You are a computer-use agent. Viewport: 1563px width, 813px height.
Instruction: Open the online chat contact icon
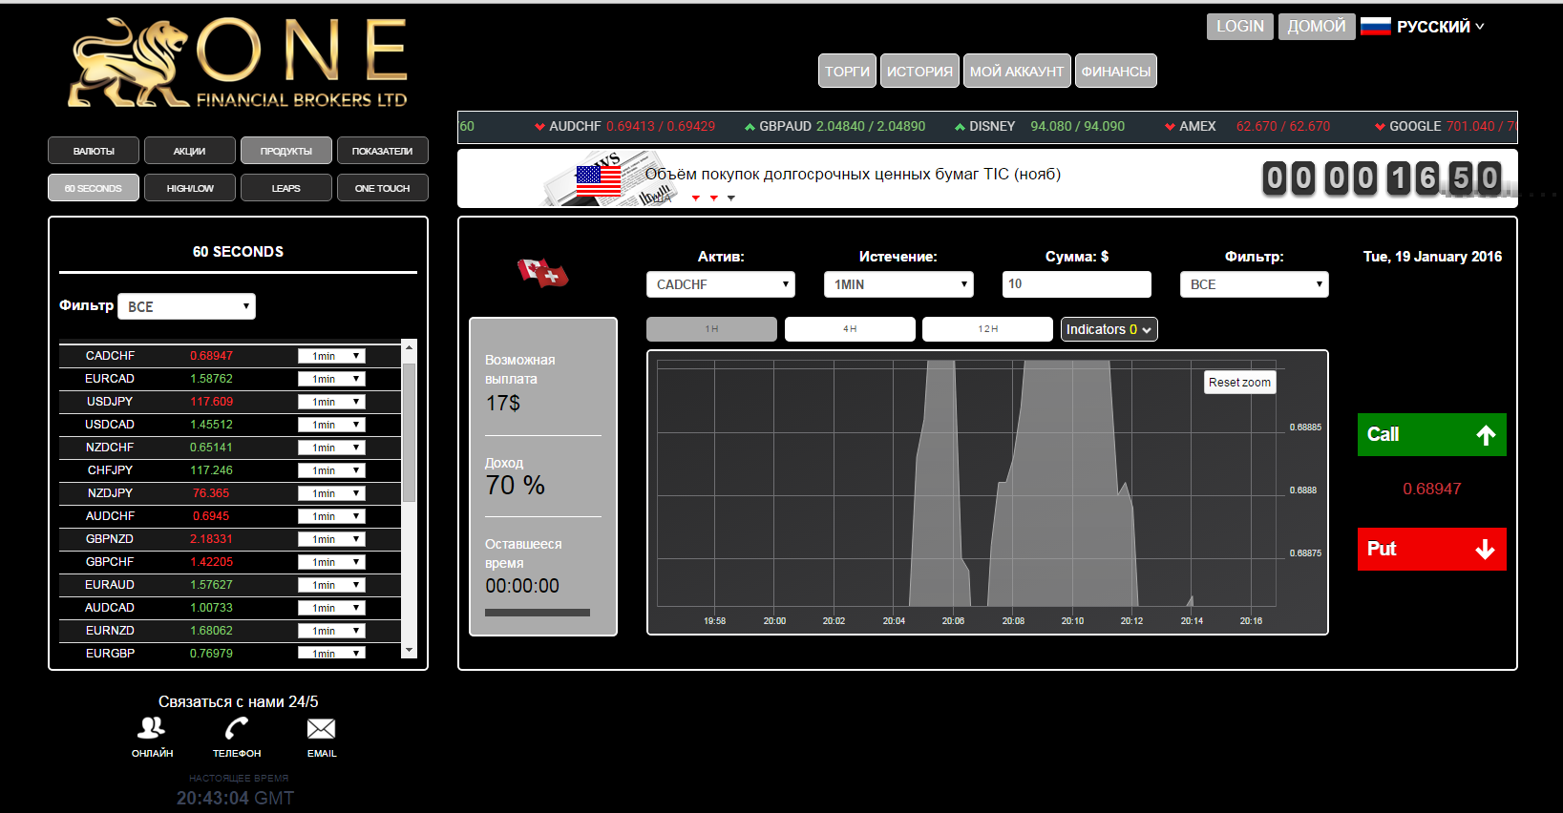point(152,729)
